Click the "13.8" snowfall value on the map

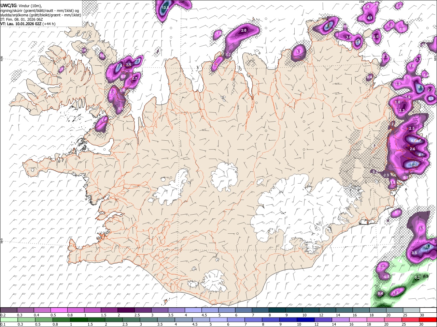[166, 7]
